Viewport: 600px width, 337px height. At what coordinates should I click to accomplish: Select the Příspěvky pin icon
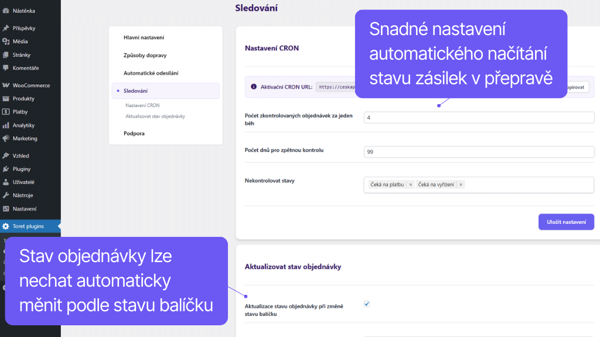click(x=7, y=27)
